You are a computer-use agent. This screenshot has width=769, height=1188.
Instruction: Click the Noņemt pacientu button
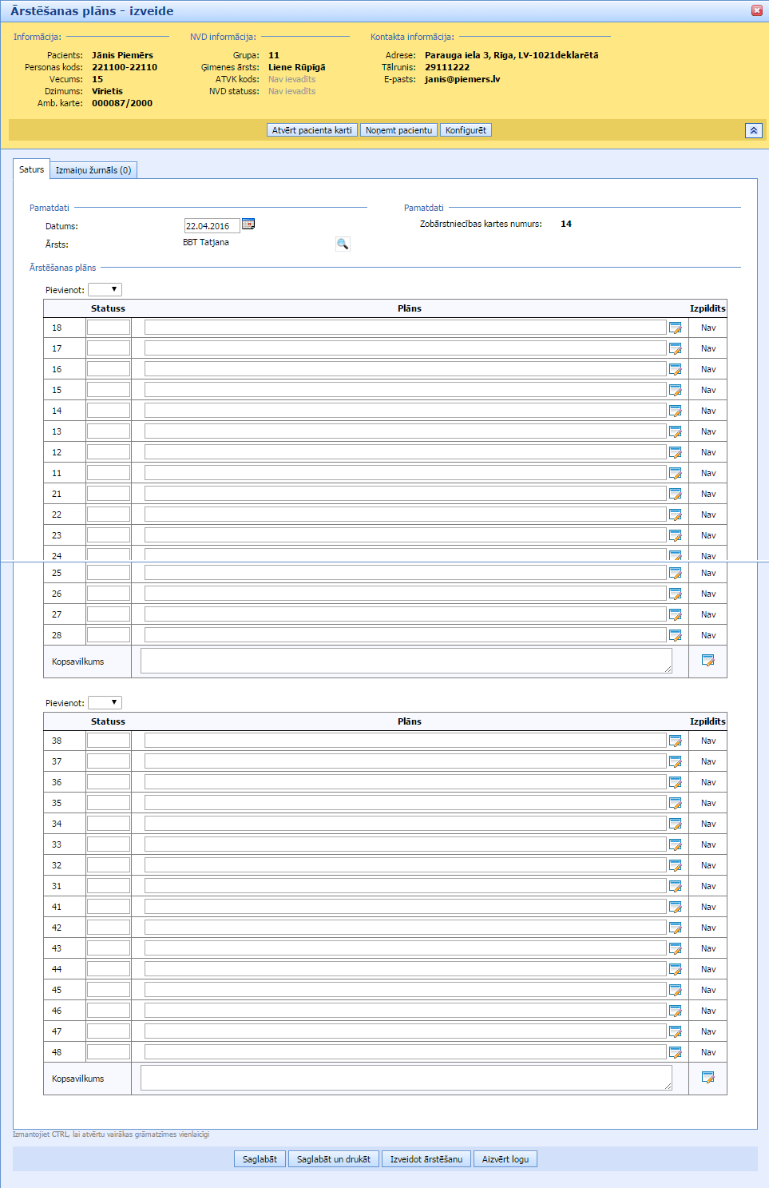click(398, 130)
